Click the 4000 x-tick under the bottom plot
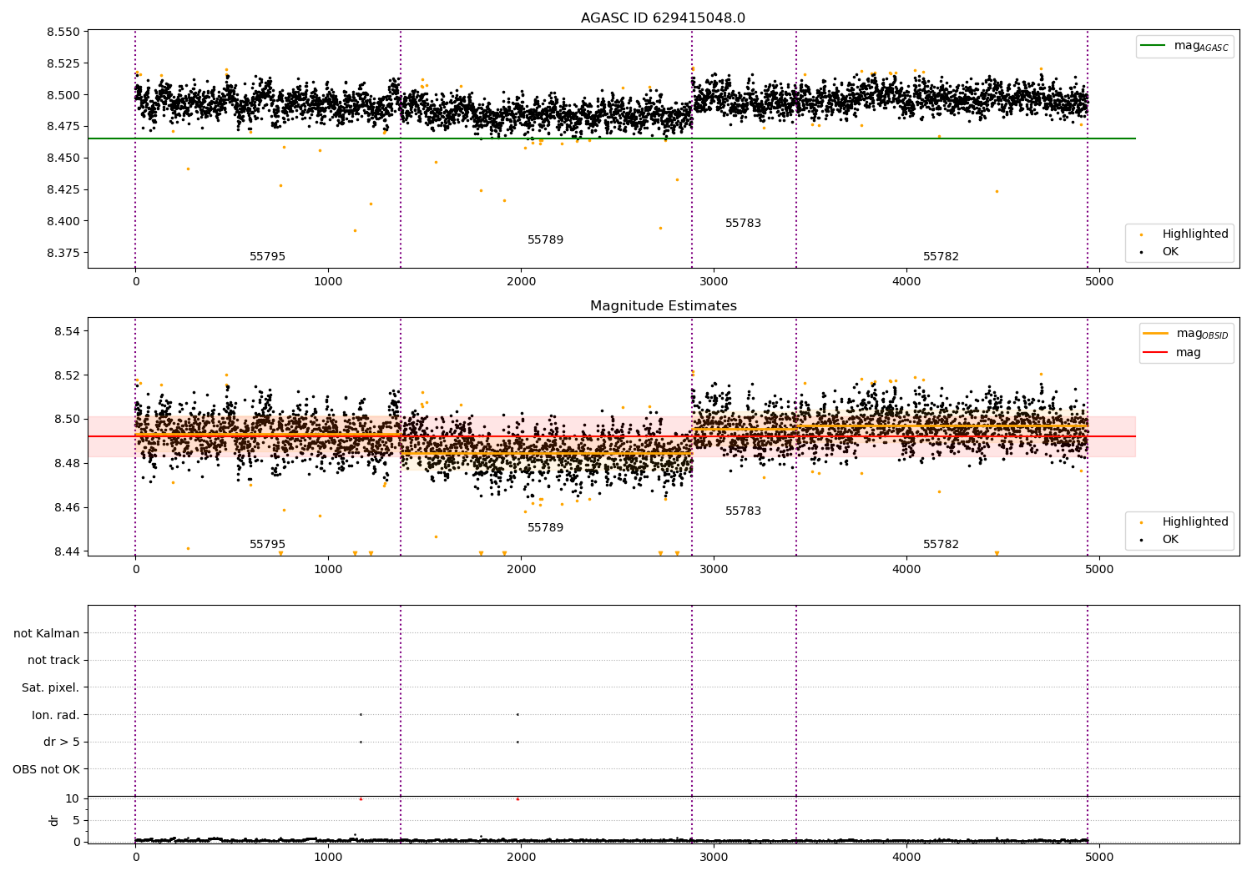Viewport: 1252px width, 876px height. 906,857
